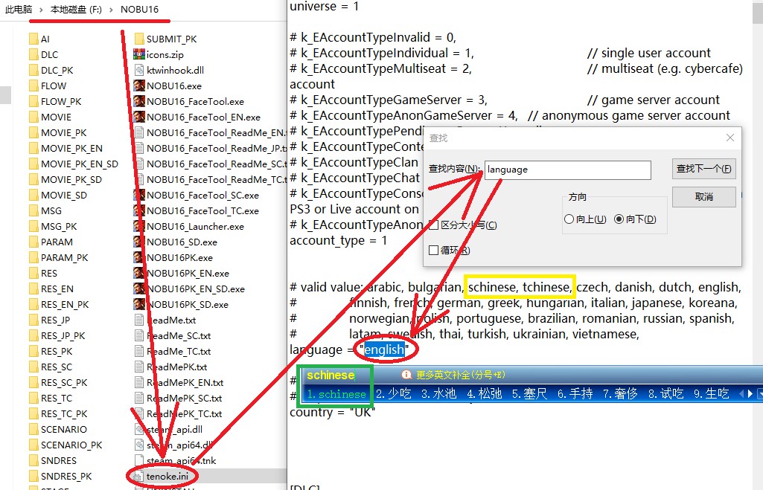The width and height of the screenshot is (763, 490).
Task: Select NOBU16PK_EN_SD.exe icon
Action: click(x=139, y=288)
